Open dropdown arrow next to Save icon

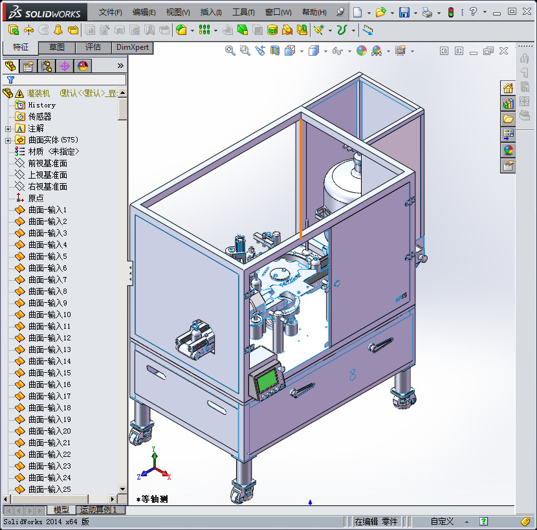[415, 13]
